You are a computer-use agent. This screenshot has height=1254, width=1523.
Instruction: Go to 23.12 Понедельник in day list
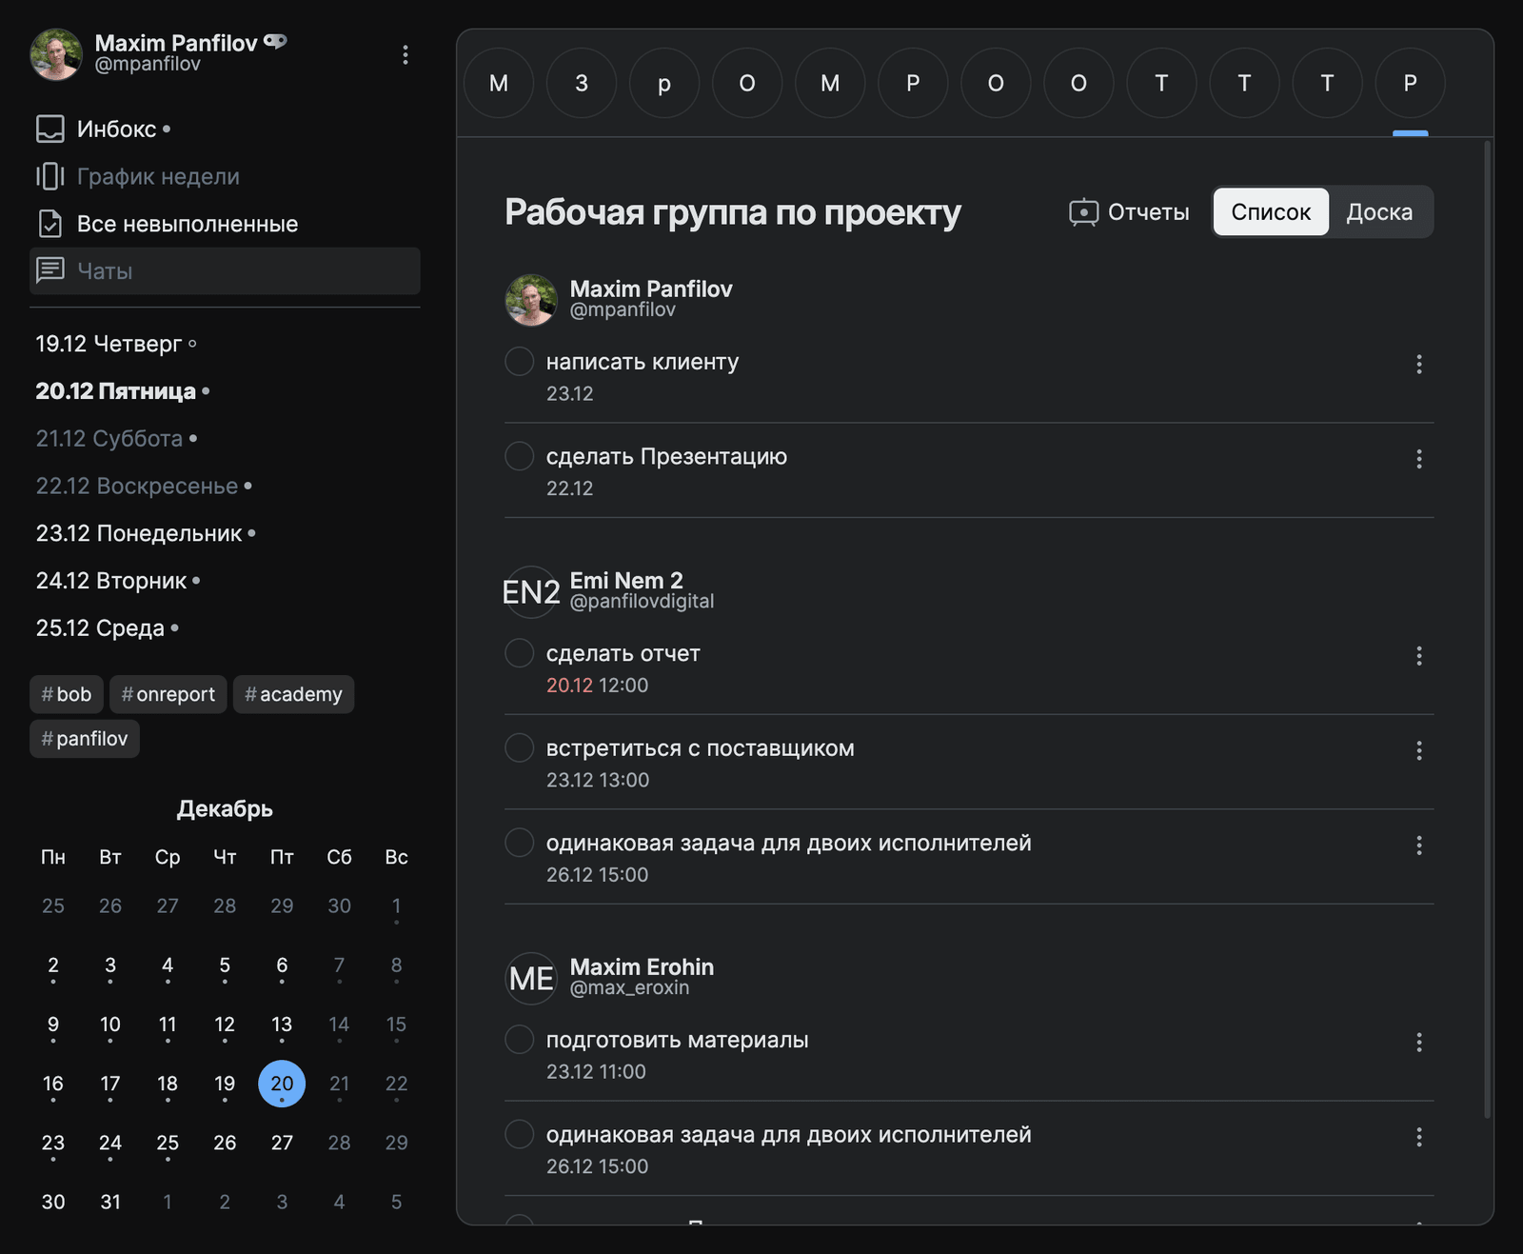[x=139, y=533]
